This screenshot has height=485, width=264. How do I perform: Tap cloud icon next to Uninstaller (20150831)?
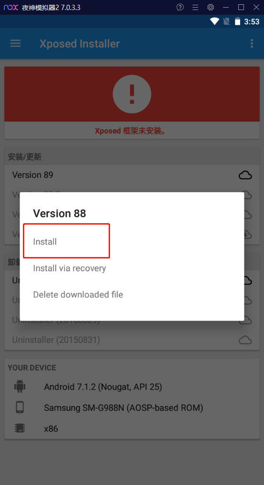tap(245, 340)
